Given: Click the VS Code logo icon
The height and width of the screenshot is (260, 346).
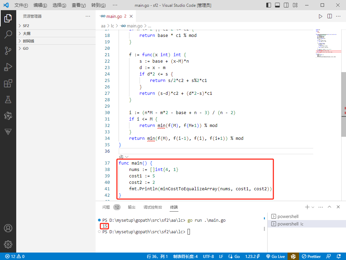Looking at the screenshot, I should pos(6,5).
